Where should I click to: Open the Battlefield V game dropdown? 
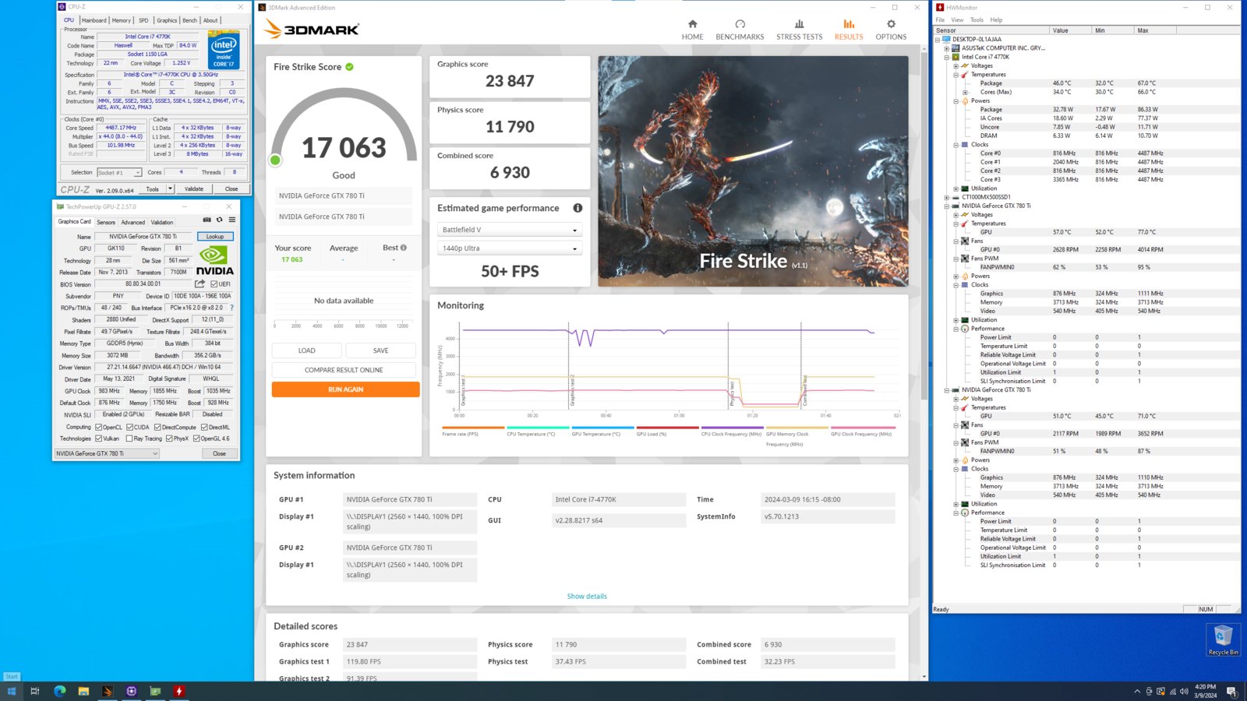(x=510, y=230)
